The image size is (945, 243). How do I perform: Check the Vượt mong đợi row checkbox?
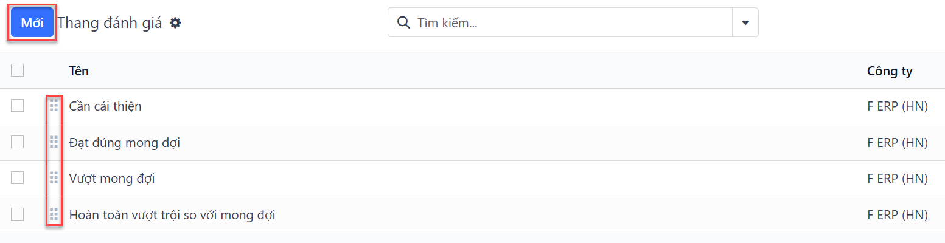tap(18, 178)
